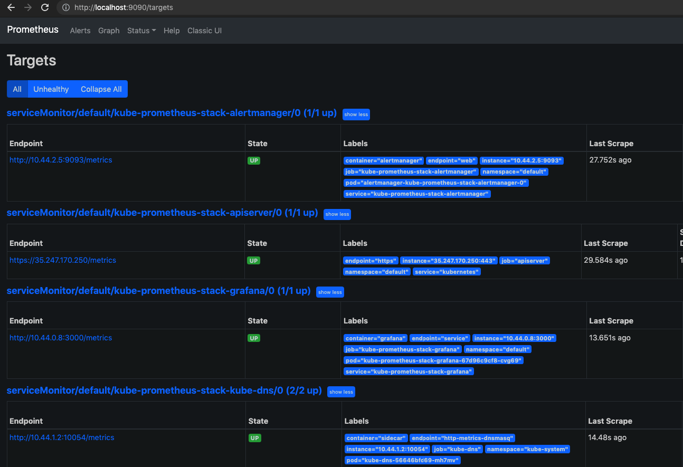The image size is (683, 467).
Task: Click the 14.48s ago last scrape value
Action: [607, 437]
